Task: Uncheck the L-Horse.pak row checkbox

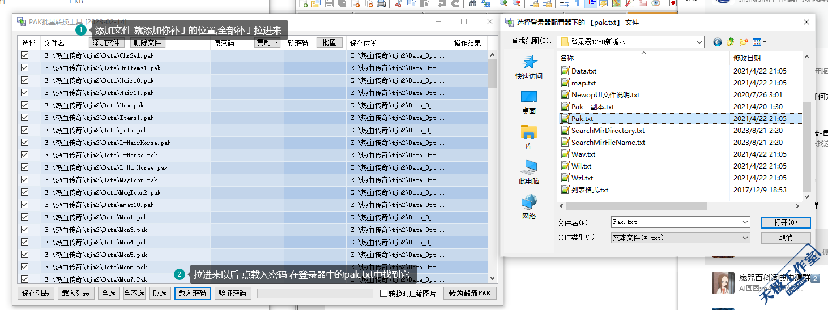Action: 24,155
